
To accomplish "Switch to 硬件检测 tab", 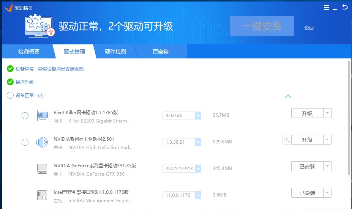I will 115,52.
